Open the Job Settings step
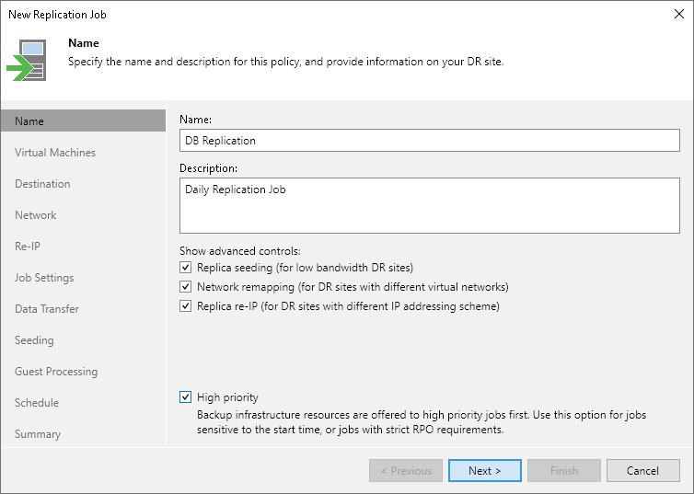Screen dimensions: 694x494 point(44,278)
